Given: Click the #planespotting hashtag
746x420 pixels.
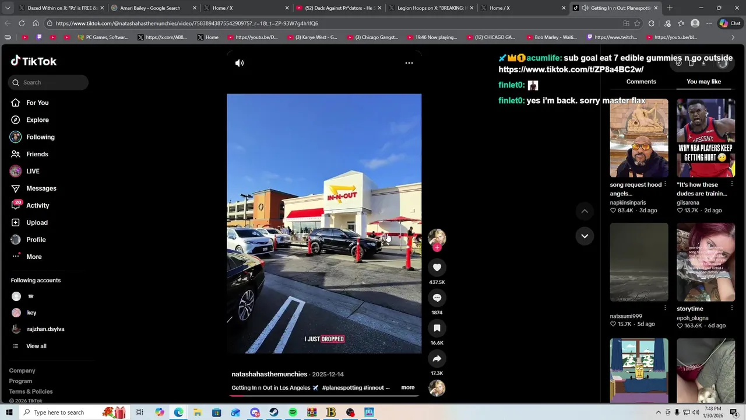Looking at the screenshot, I should pyautogui.click(x=342, y=387).
